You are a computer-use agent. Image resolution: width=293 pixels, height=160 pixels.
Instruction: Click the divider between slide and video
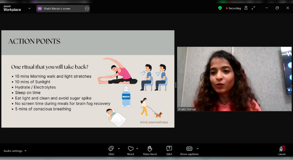pyautogui.click(x=176, y=85)
